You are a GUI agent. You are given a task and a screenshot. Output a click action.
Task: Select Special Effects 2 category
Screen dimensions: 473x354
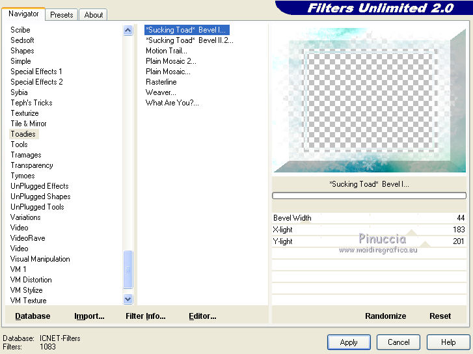(36, 82)
